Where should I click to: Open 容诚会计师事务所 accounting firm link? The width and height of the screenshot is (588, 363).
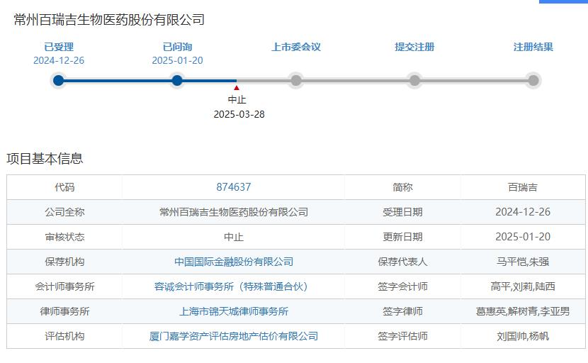point(233,286)
